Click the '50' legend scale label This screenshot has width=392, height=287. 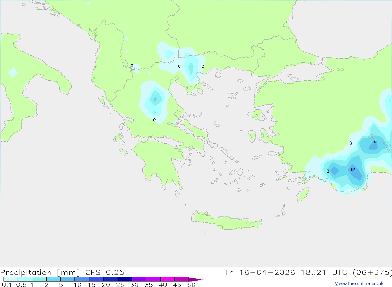click(x=191, y=285)
